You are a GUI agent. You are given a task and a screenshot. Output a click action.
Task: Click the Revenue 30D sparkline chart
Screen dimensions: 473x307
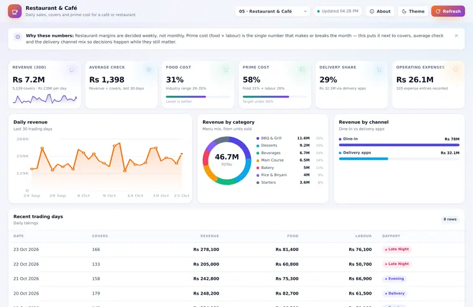click(x=45, y=99)
